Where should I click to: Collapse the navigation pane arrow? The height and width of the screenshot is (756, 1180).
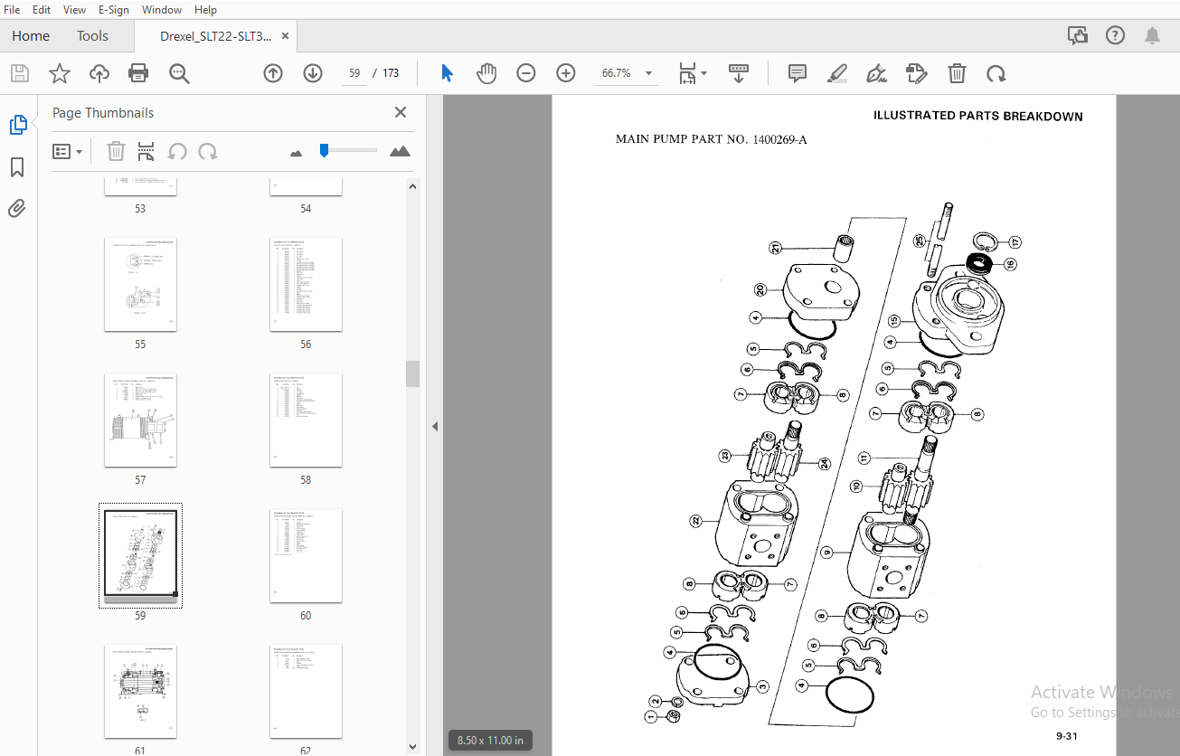coord(434,426)
